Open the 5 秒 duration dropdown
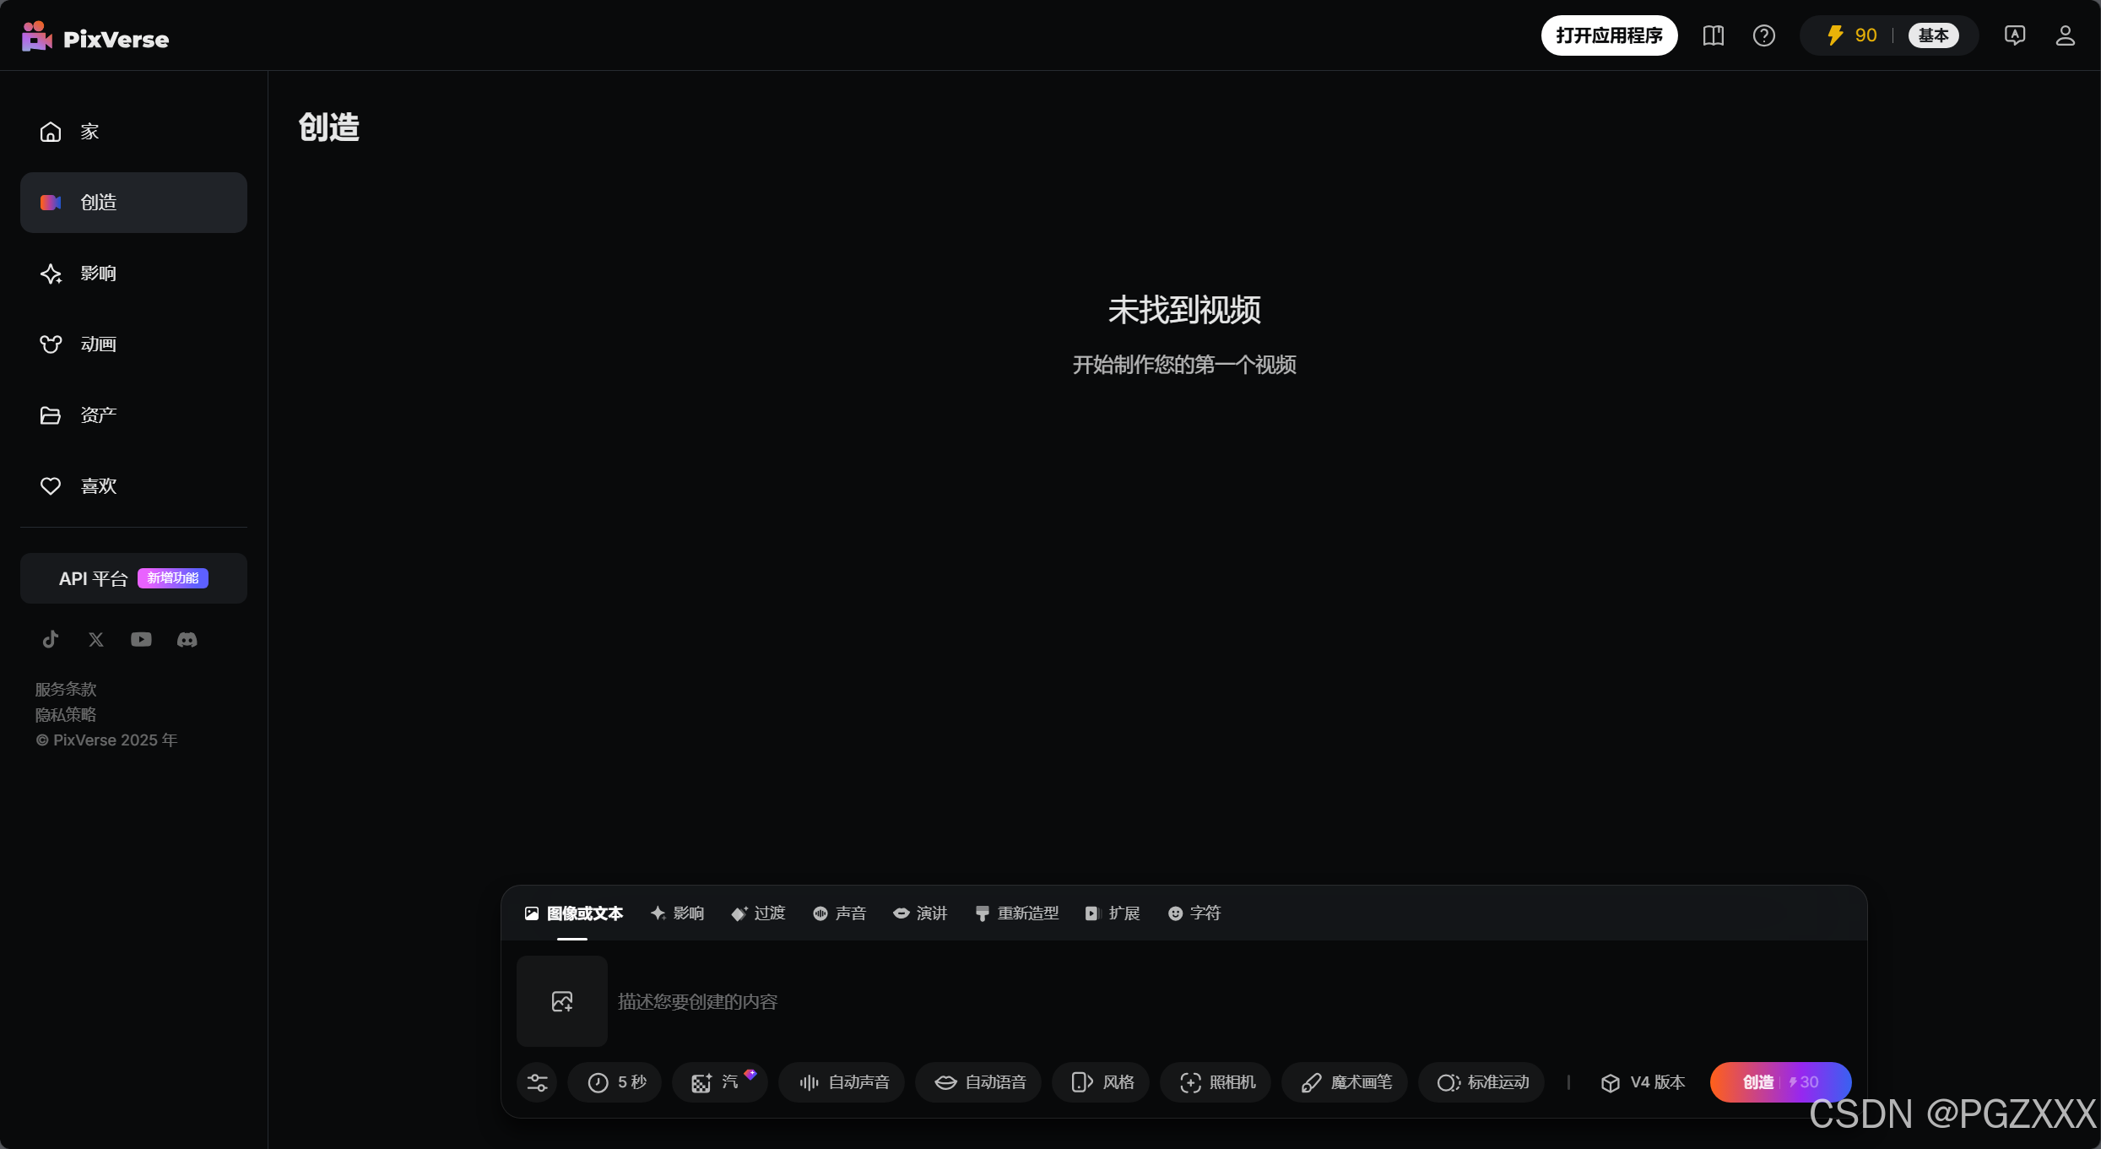The image size is (2101, 1149). click(616, 1082)
